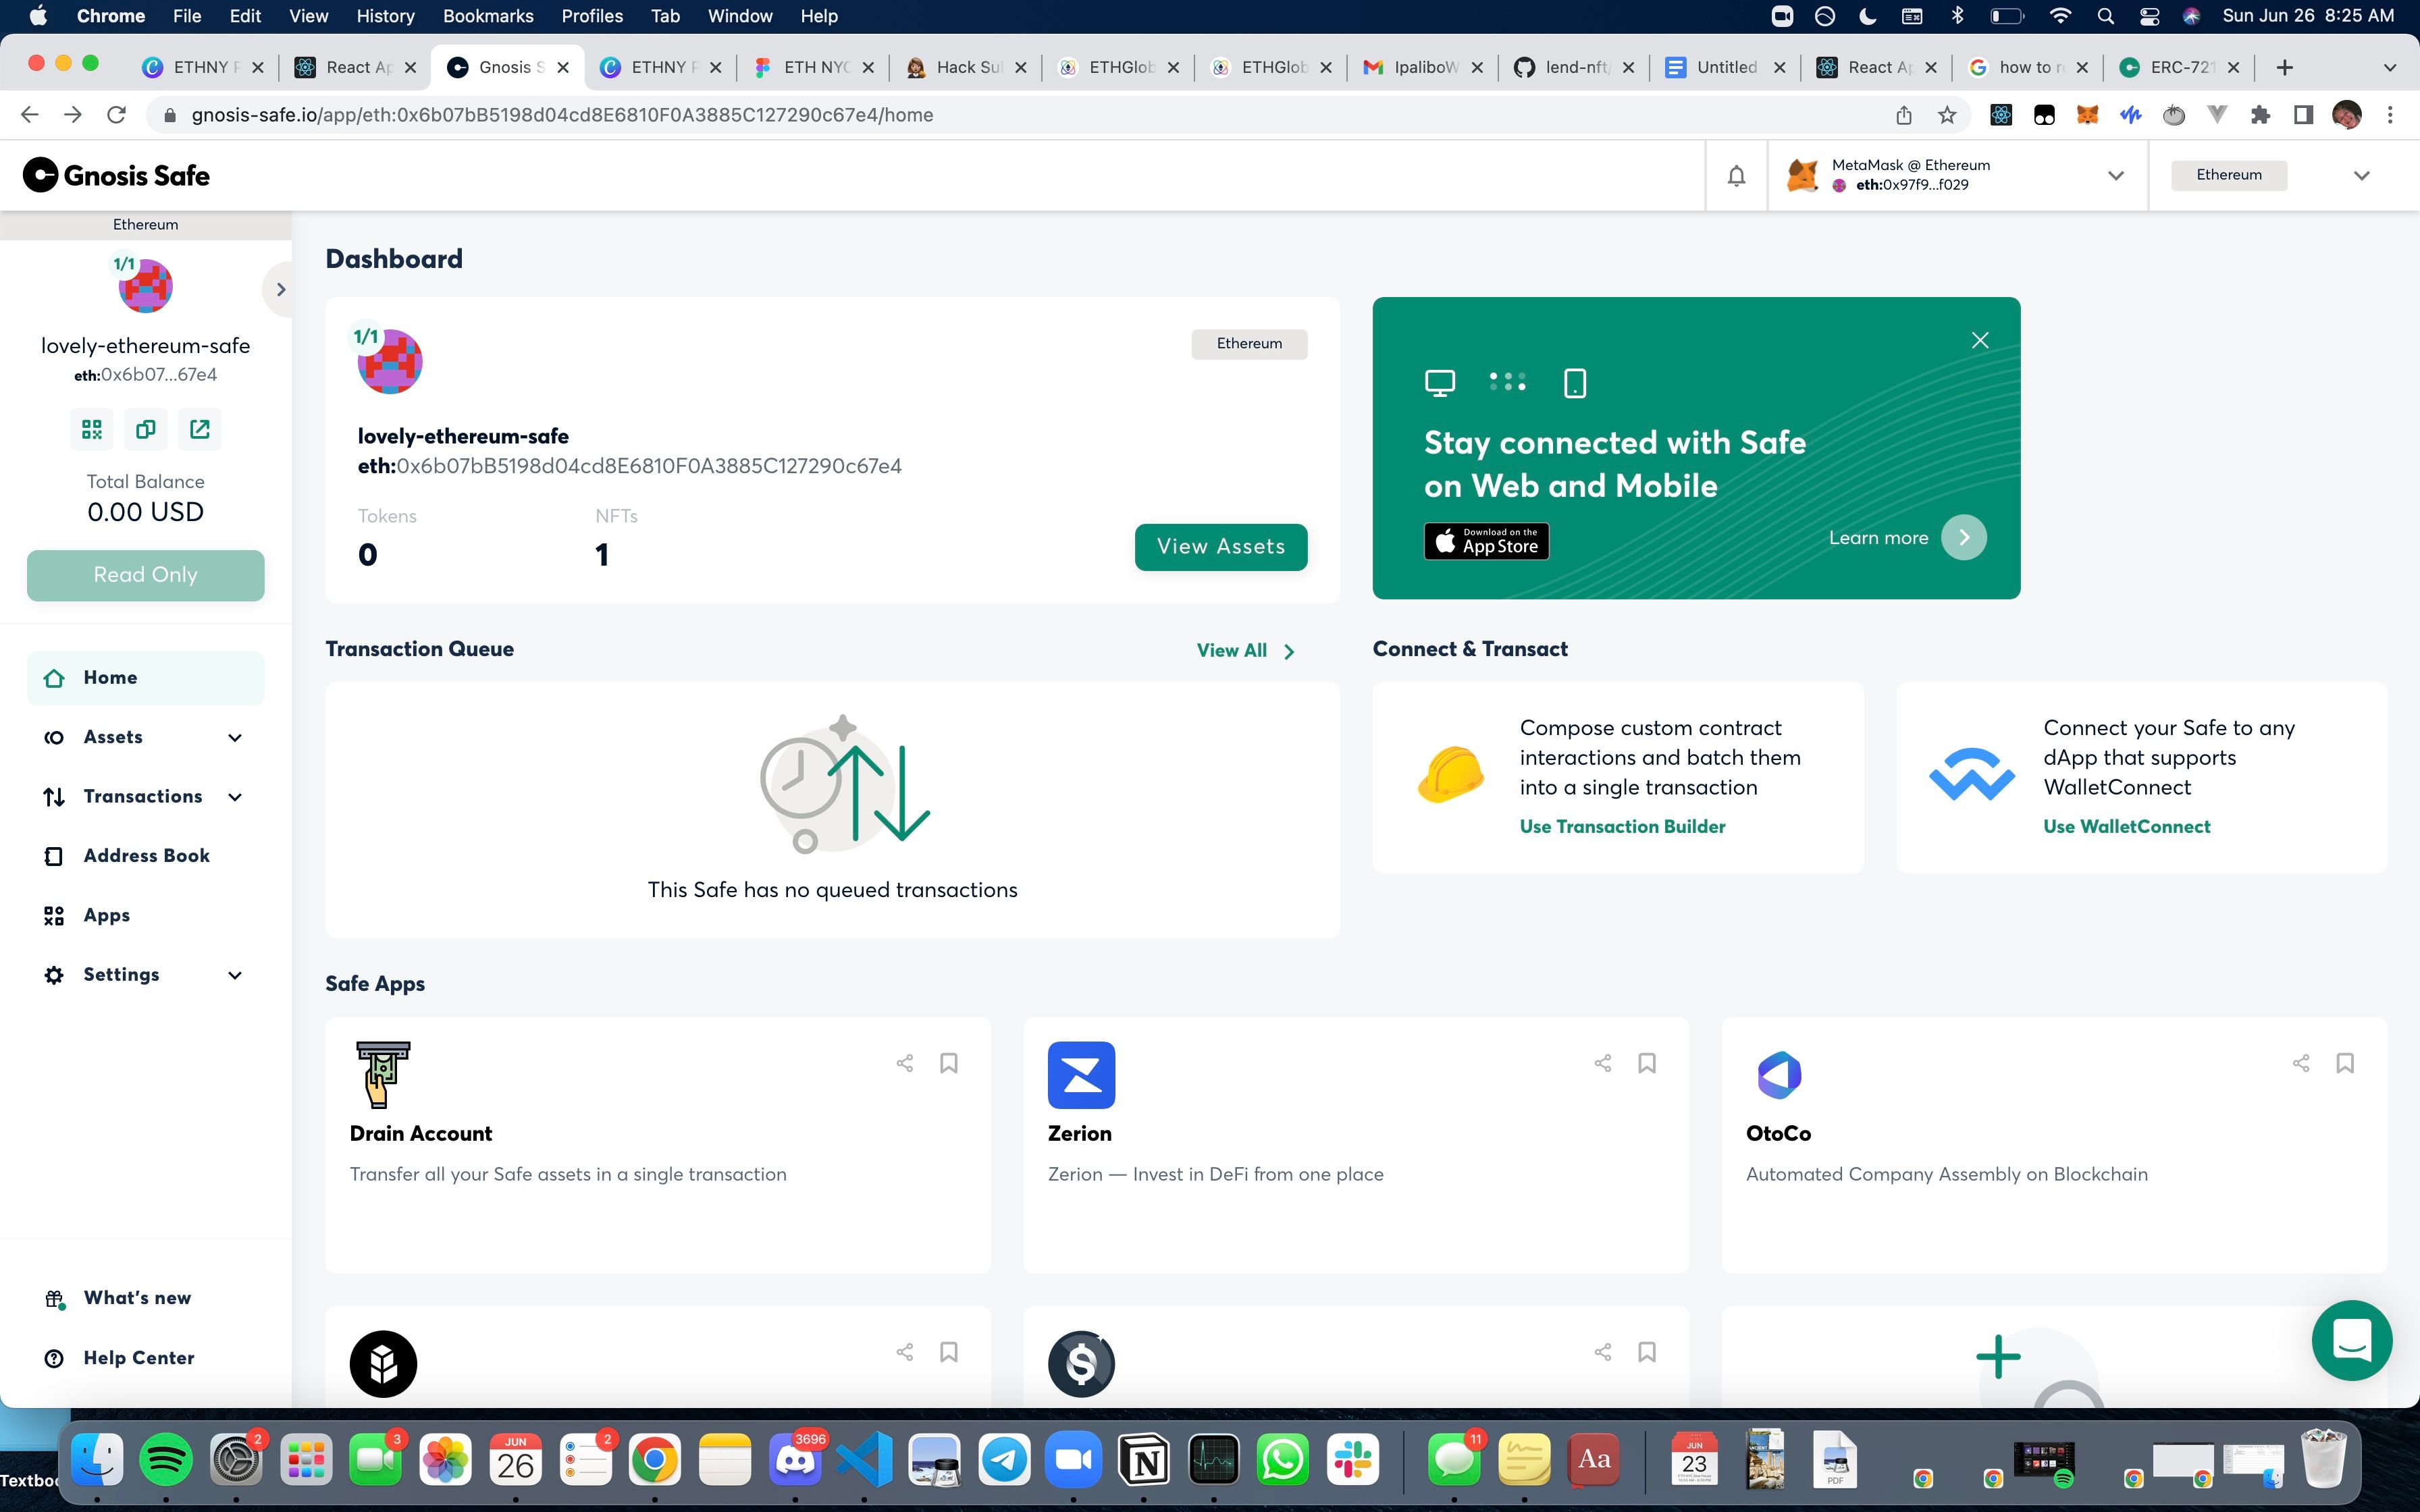Open the notifications bell
Image resolution: width=2420 pixels, height=1512 pixels.
pos(1736,176)
